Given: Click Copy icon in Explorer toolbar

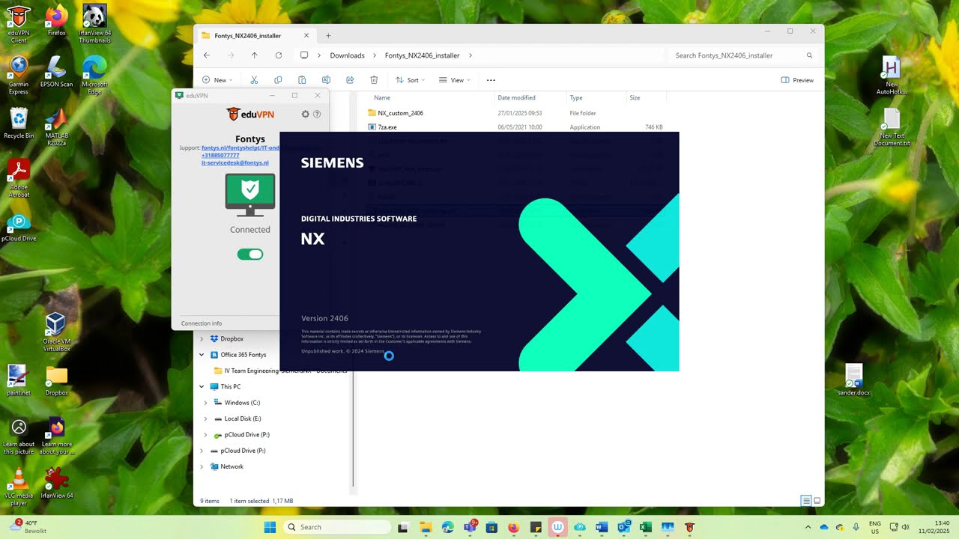Looking at the screenshot, I should 278,80.
